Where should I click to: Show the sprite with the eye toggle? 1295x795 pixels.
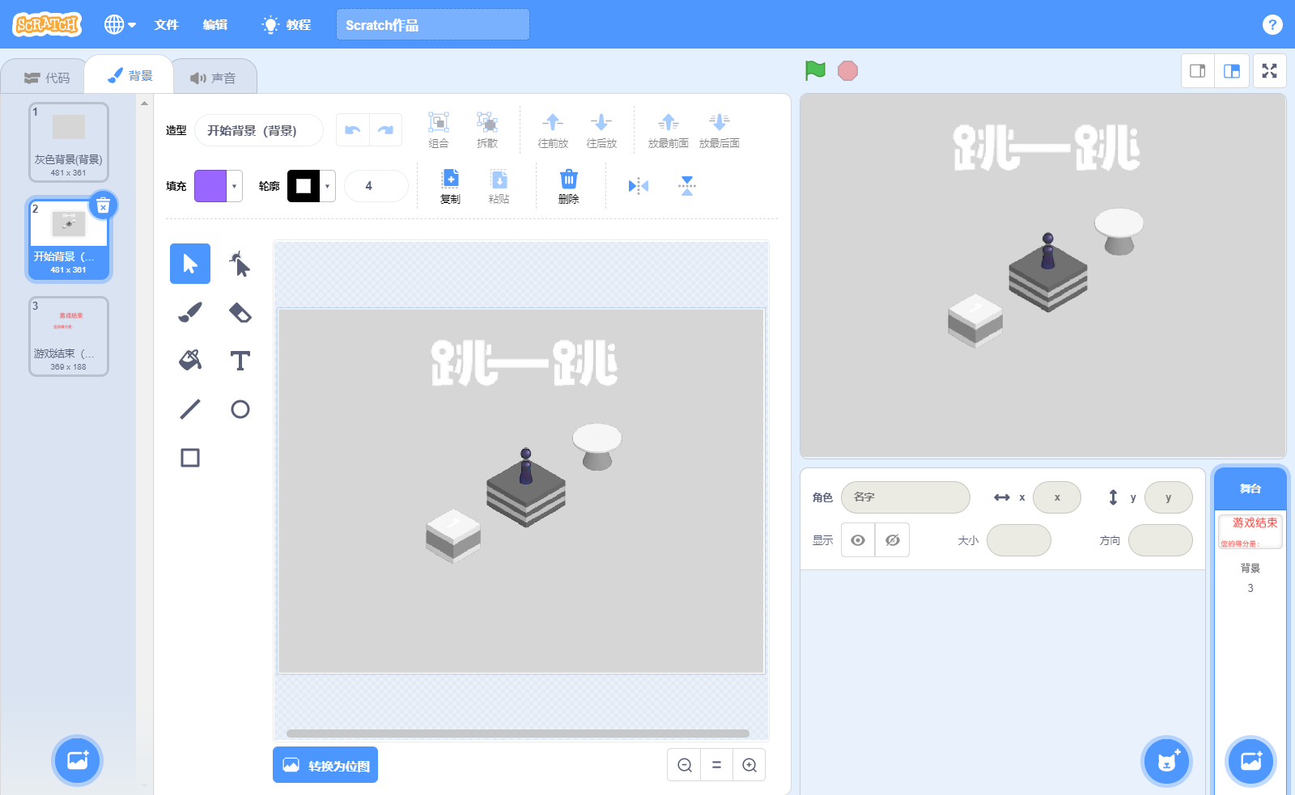pyautogui.click(x=858, y=540)
